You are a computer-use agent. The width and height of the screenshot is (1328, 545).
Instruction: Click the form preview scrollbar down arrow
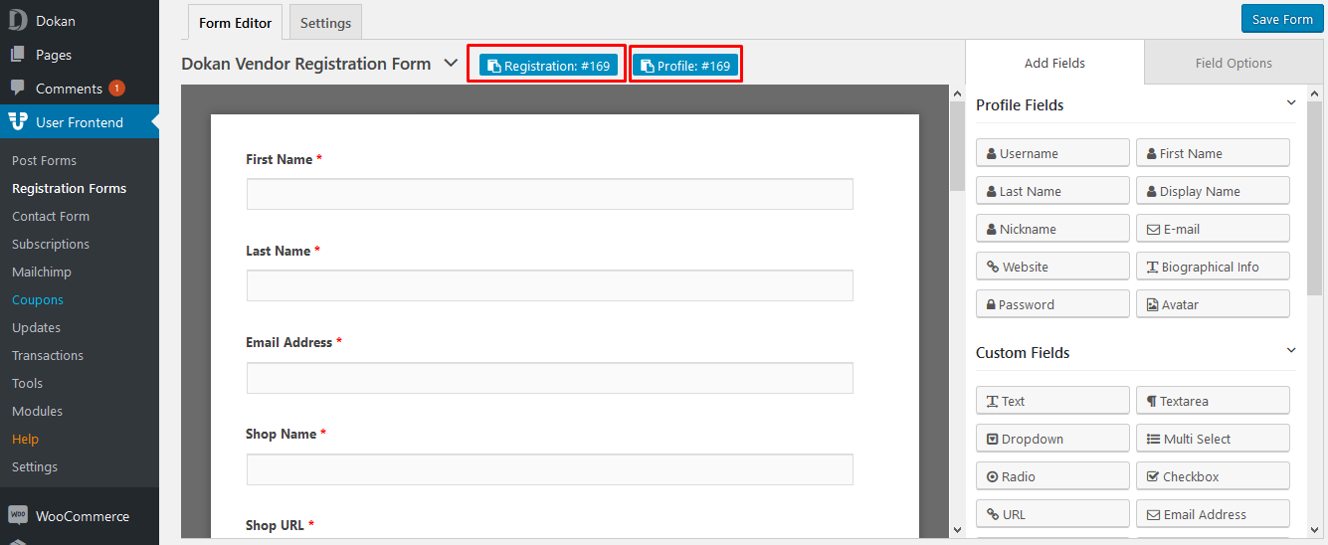(957, 529)
